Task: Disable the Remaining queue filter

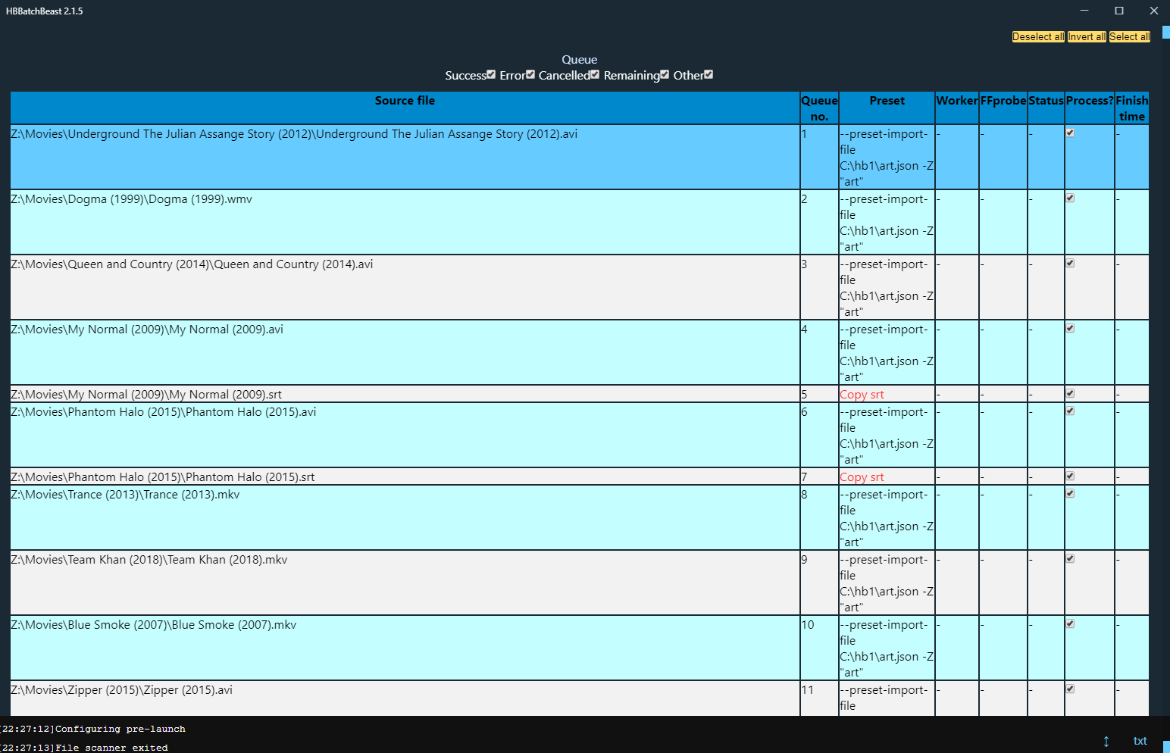Action: click(x=665, y=74)
